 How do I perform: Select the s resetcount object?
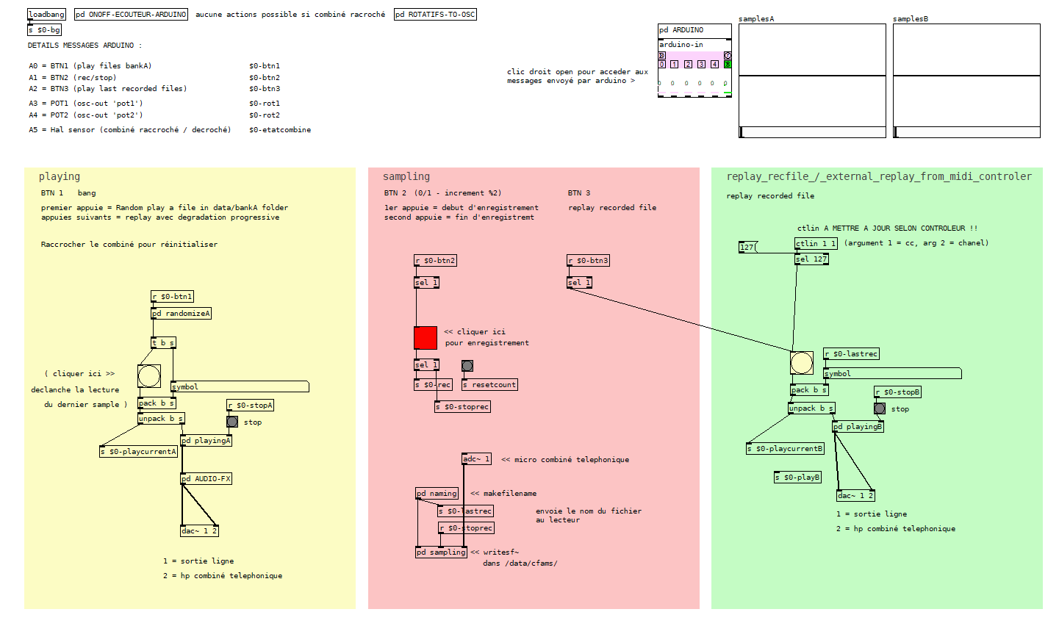(489, 384)
